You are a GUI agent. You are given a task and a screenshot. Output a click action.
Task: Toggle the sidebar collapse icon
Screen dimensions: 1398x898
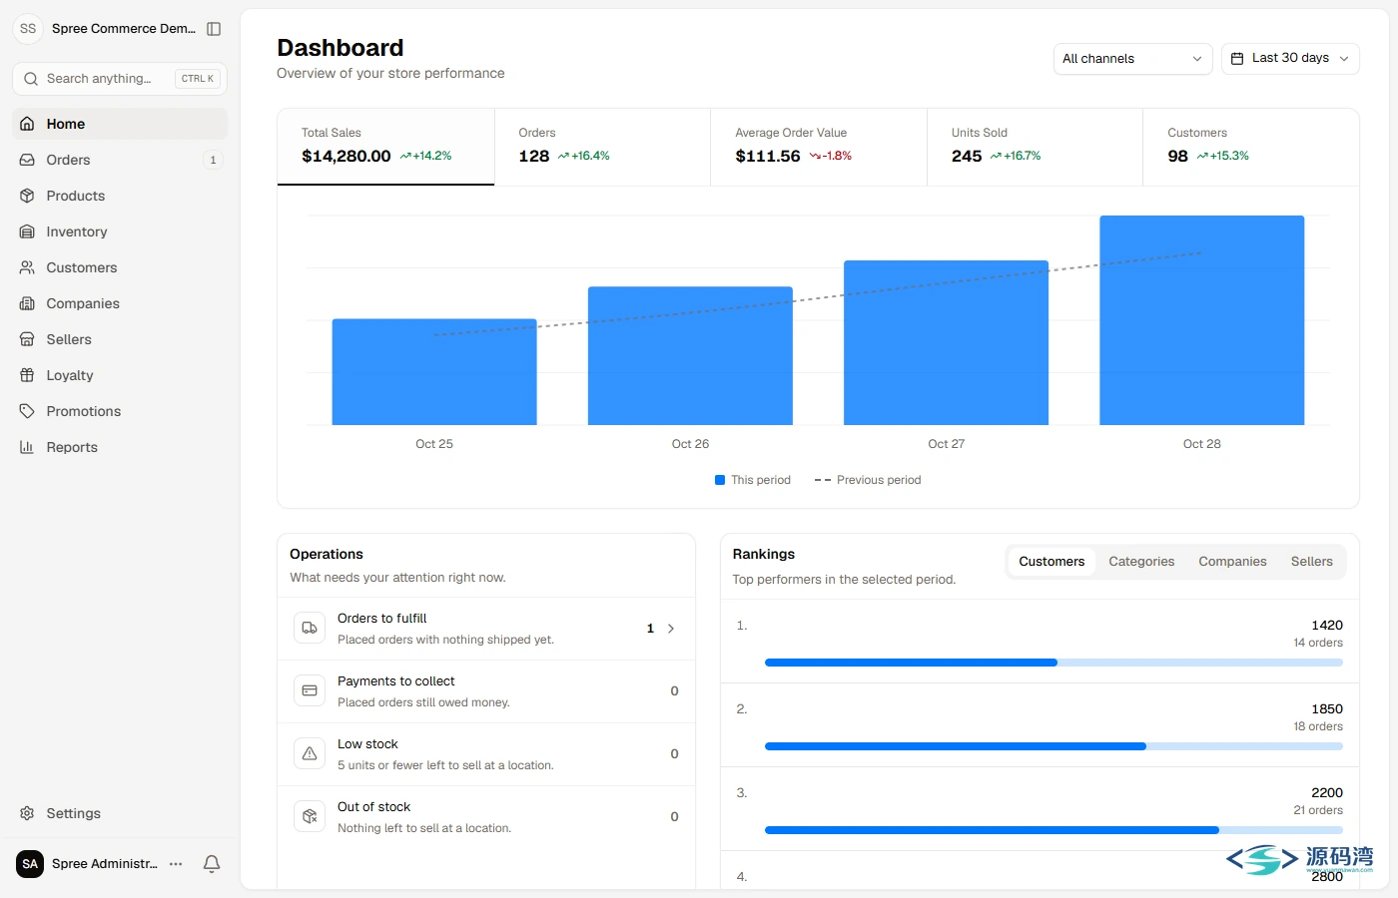(x=214, y=29)
